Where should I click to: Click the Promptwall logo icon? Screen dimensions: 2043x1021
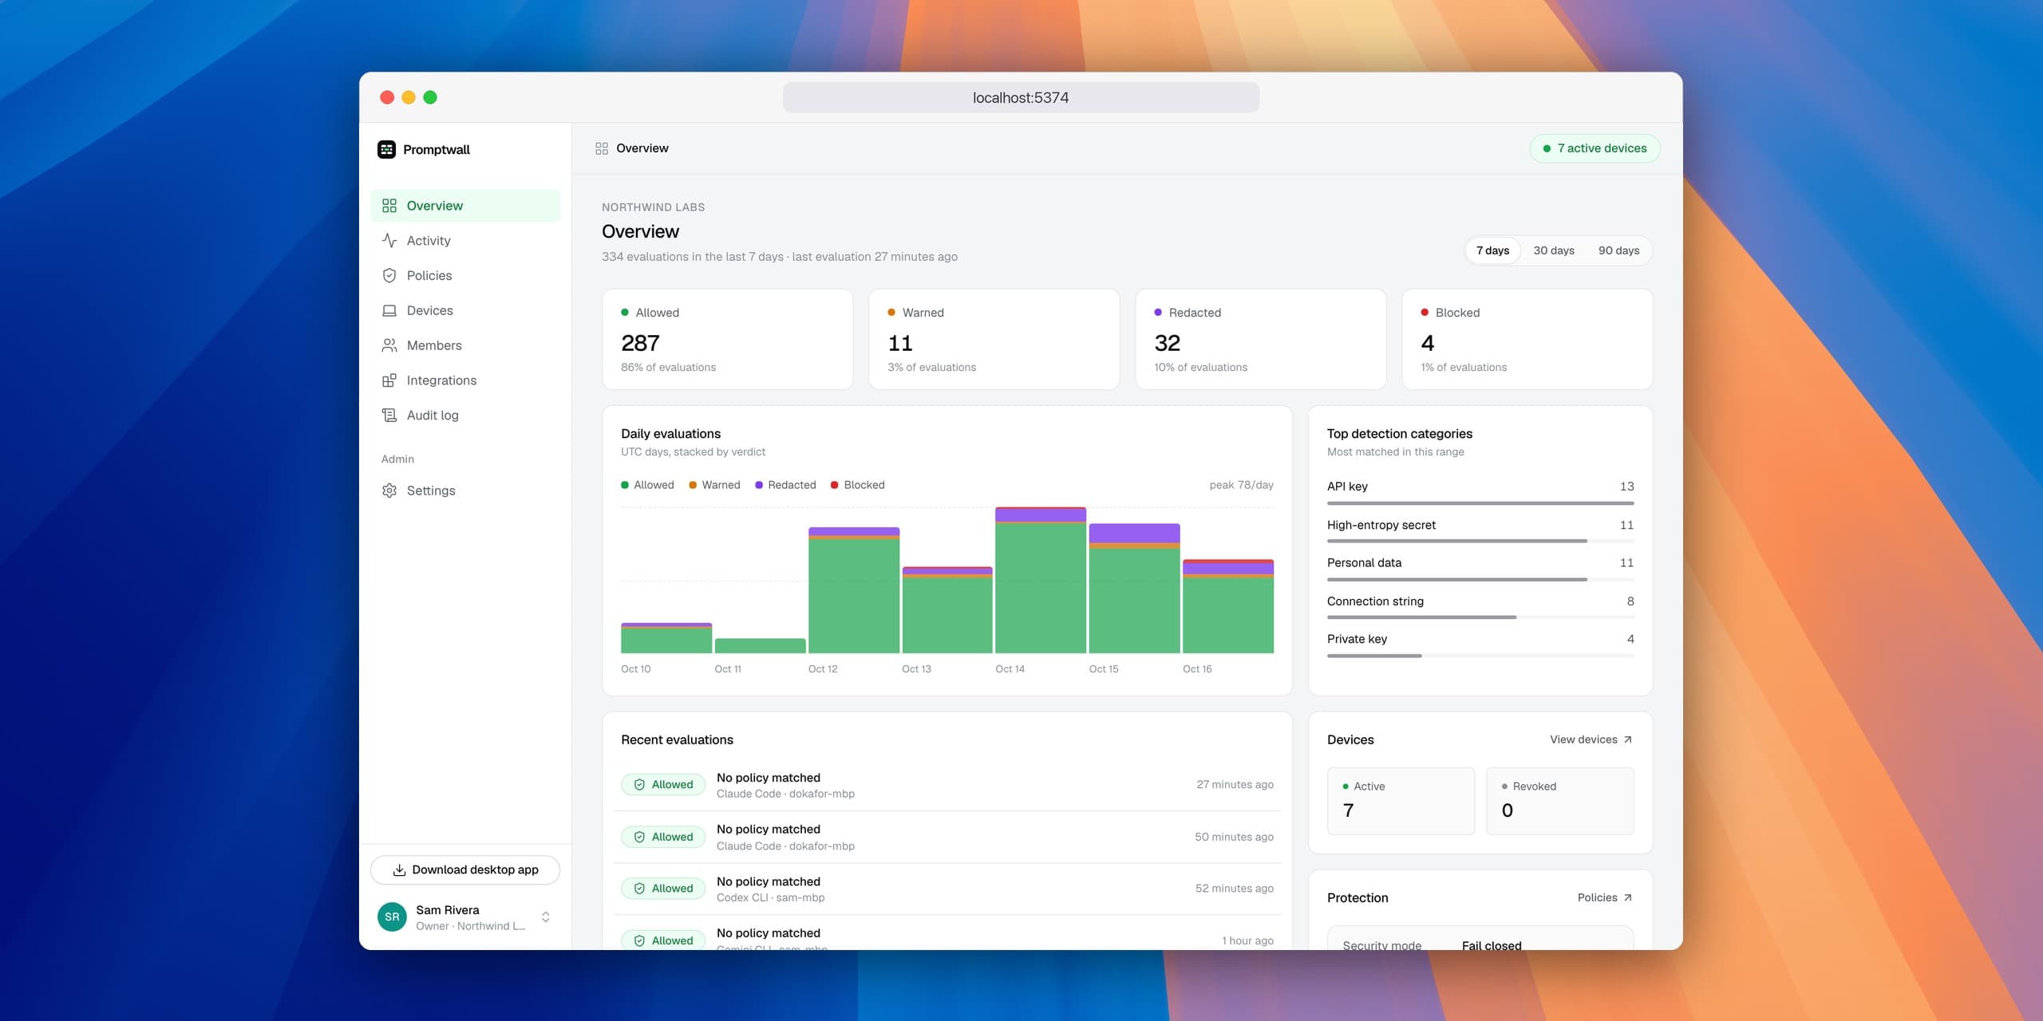point(386,149)
